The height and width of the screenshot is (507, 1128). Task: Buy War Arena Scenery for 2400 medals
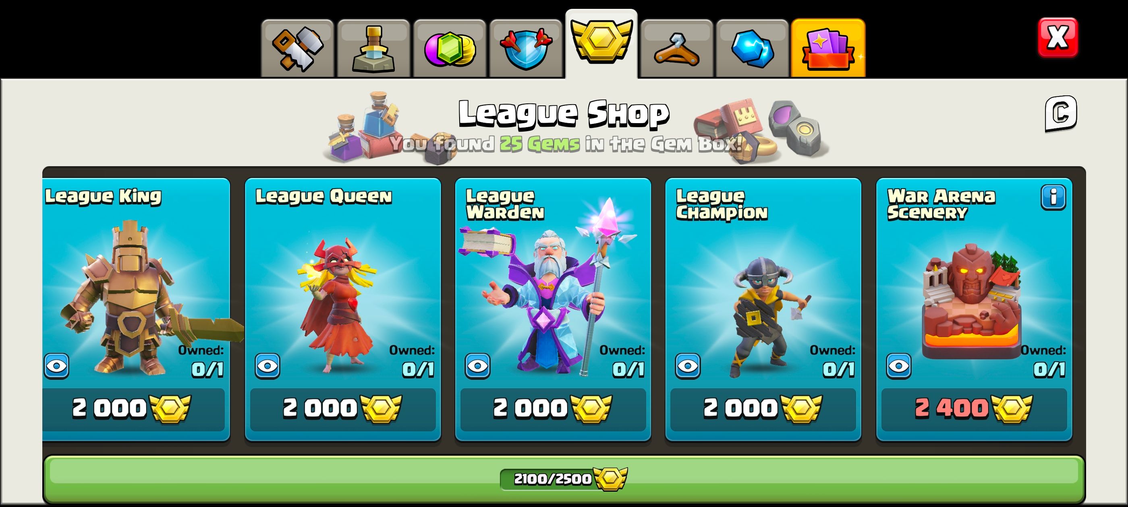(x=974, y=409)
